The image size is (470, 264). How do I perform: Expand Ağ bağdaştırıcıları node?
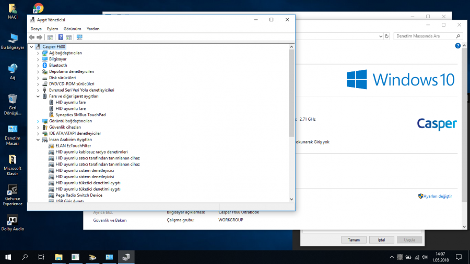coord(38,53)
